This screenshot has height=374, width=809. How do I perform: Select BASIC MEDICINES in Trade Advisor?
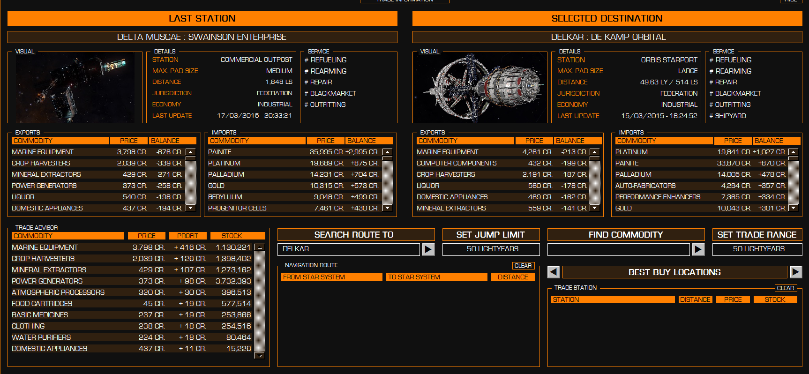point(132,315)
